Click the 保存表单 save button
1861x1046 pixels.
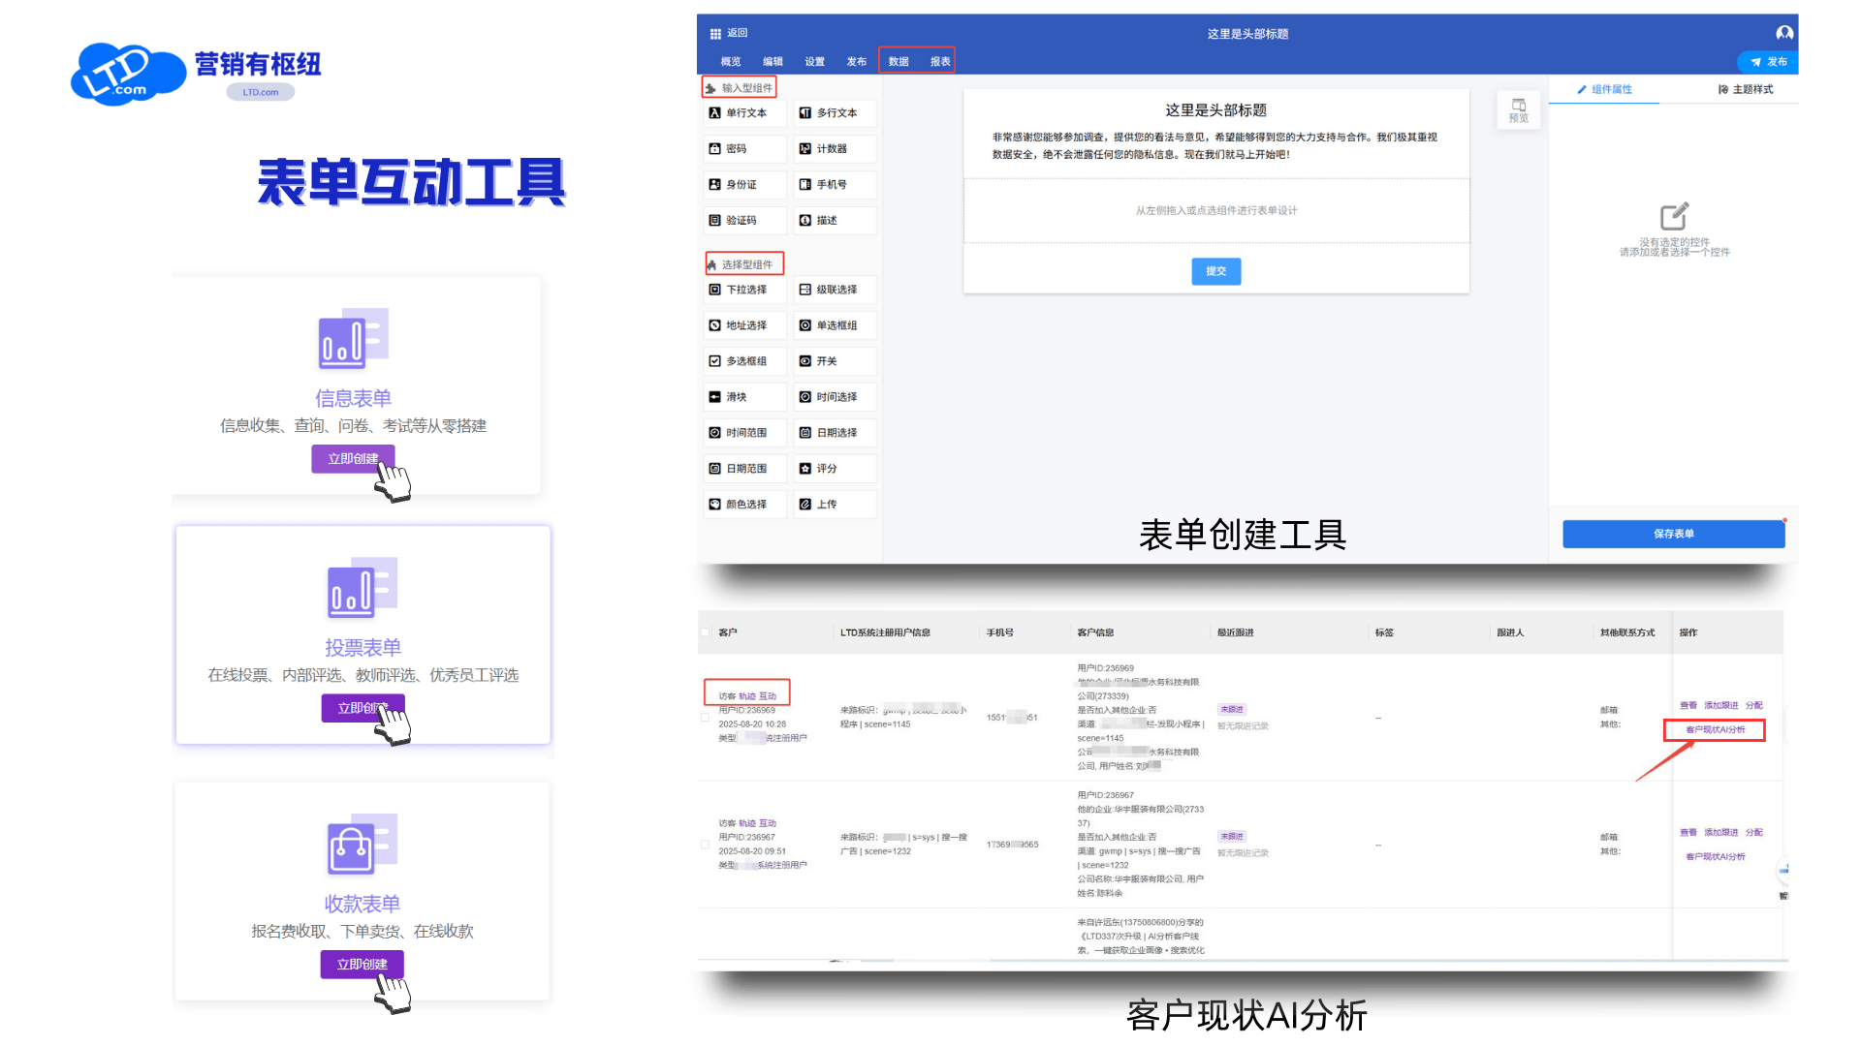click(1673, 535)
